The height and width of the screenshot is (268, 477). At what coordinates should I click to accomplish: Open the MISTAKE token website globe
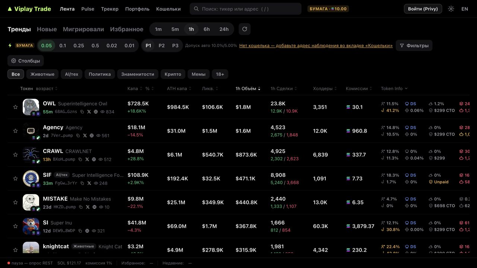click(94, 207)
